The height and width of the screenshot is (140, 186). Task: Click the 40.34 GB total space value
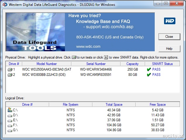pos(114,110)
